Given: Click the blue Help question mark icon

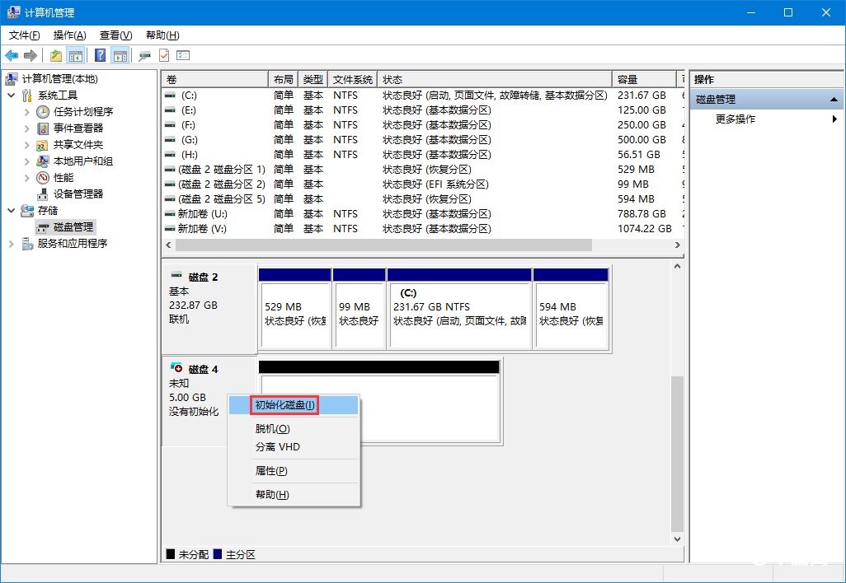Looking at the screenshot, I should tap(101, 55).
